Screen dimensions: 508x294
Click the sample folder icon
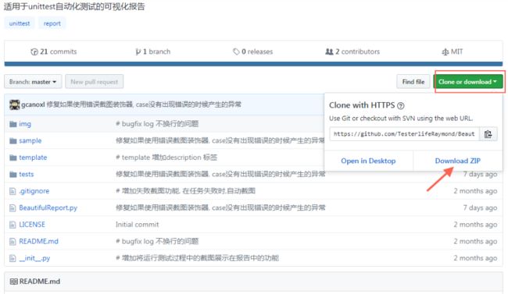click(13, 141)
